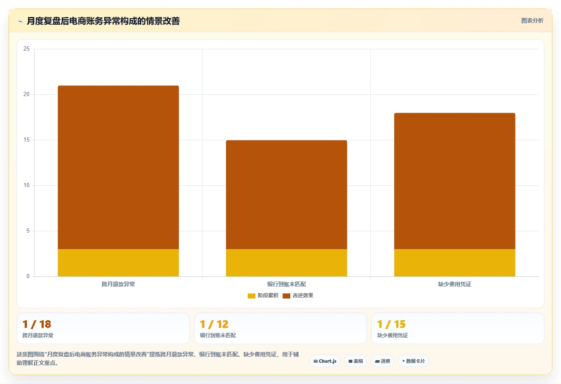This screenshot has height=384, width=561.
Task: Click the y-axis value 15
Action: click(26, 140)
